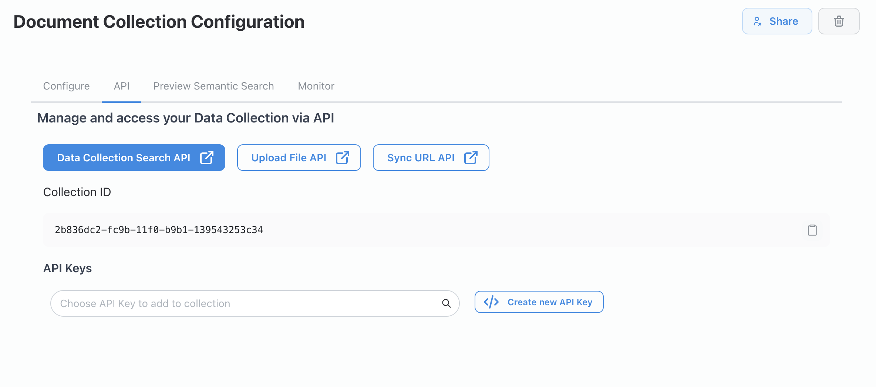Screen dimensions: 876x387
Task: Open the Preview Semantic Search tab
Action: click(214, 86)
